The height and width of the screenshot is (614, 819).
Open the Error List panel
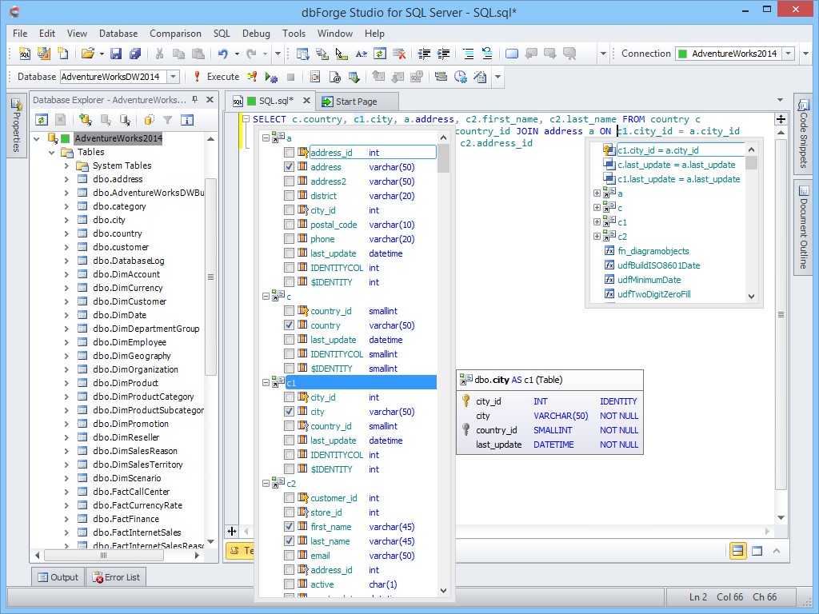tap(115, 577)
